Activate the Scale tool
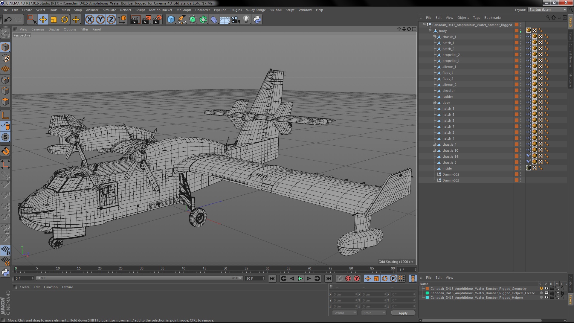Screen dimensions: 574x323 [54, 20]
